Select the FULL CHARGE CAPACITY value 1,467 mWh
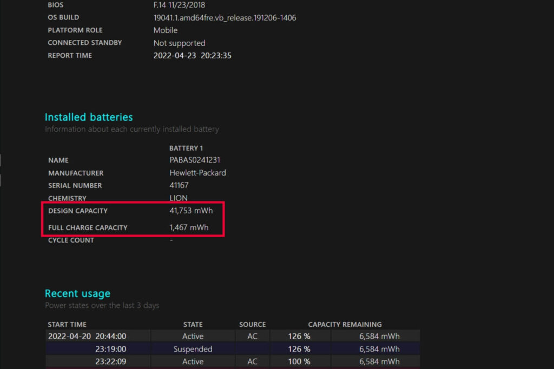 (189, 227)
